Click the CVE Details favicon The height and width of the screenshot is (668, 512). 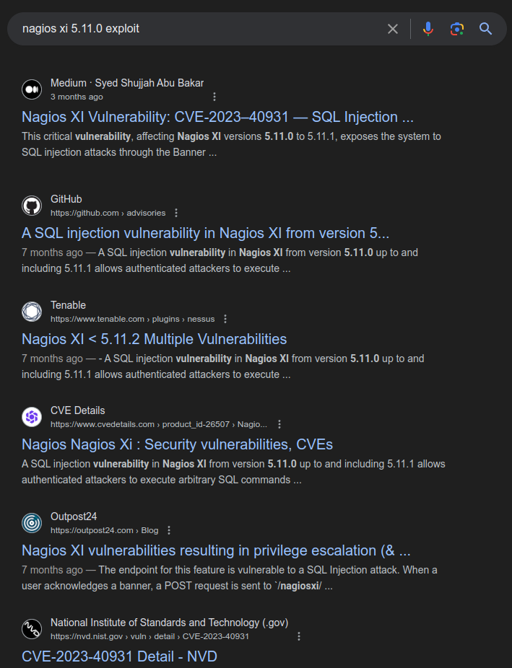click(32, 417)
